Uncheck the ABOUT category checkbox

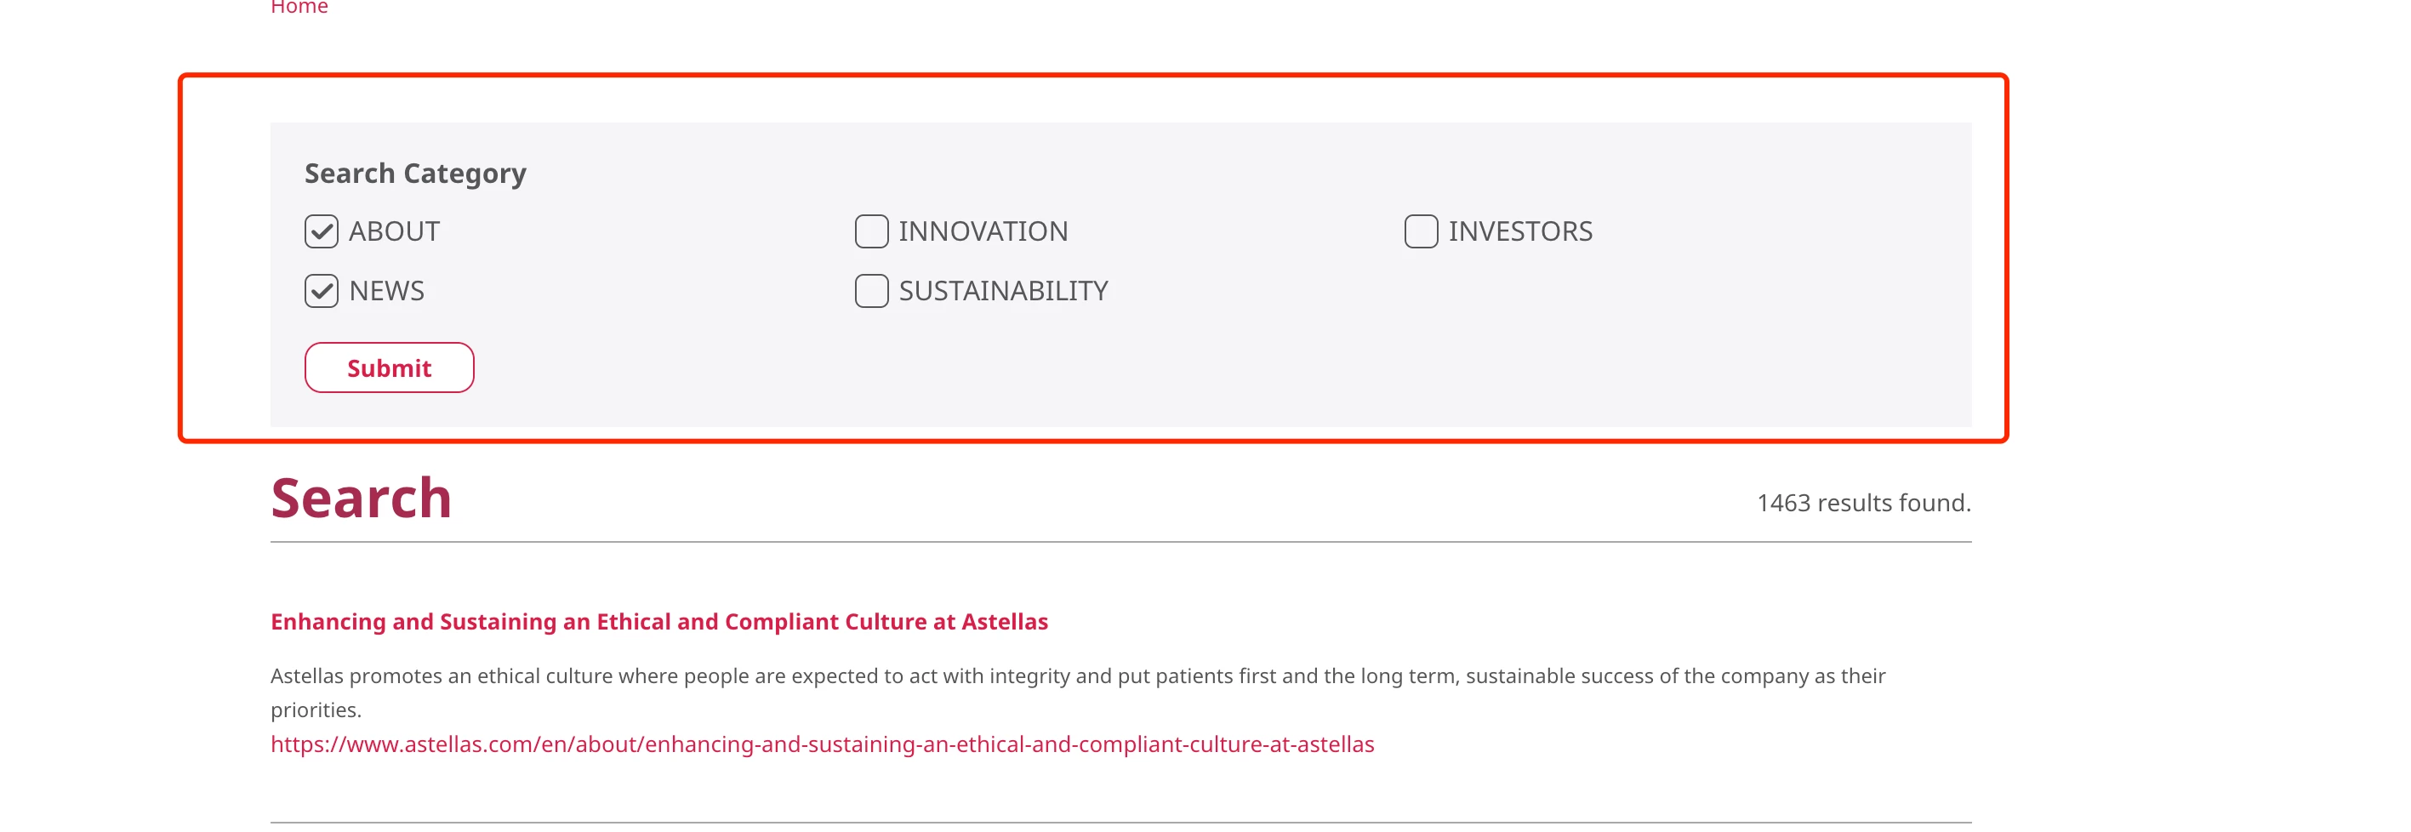[x=321, y=231]
